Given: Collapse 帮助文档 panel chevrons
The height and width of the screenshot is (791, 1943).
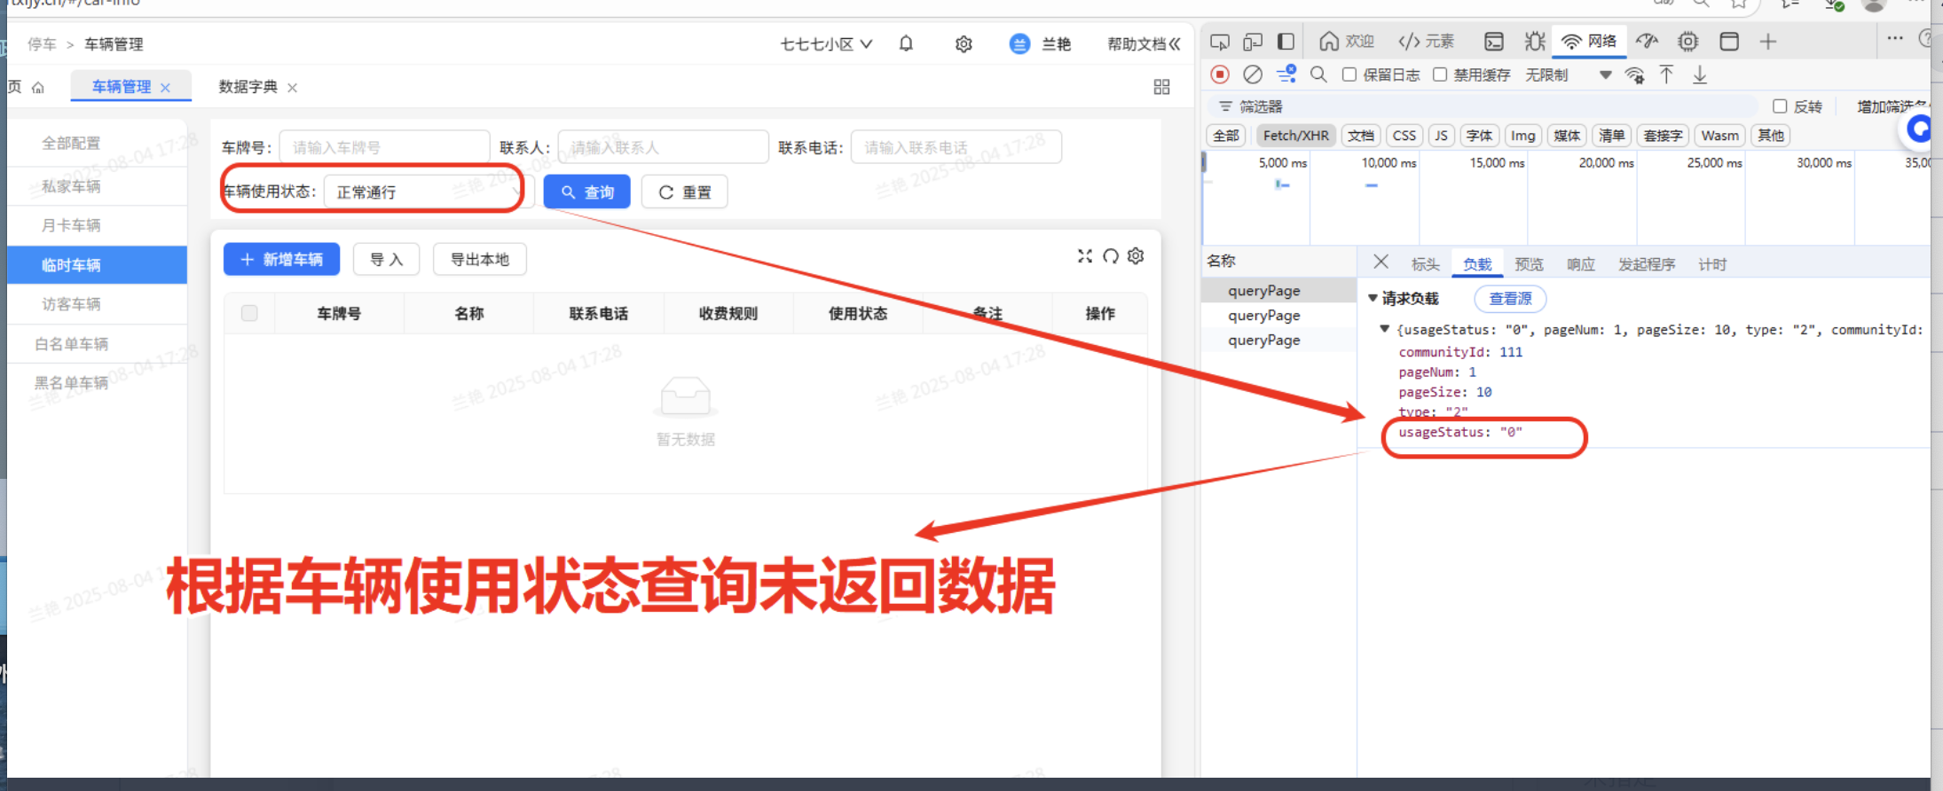Looking at the screenshot, I should (1175, 44).
